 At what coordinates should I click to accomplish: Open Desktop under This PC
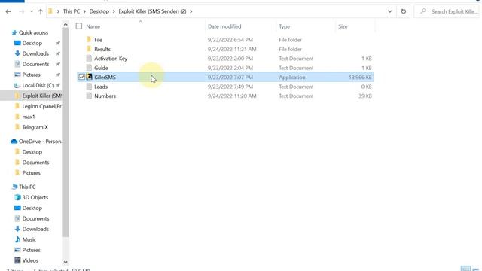tap(32, 208)
